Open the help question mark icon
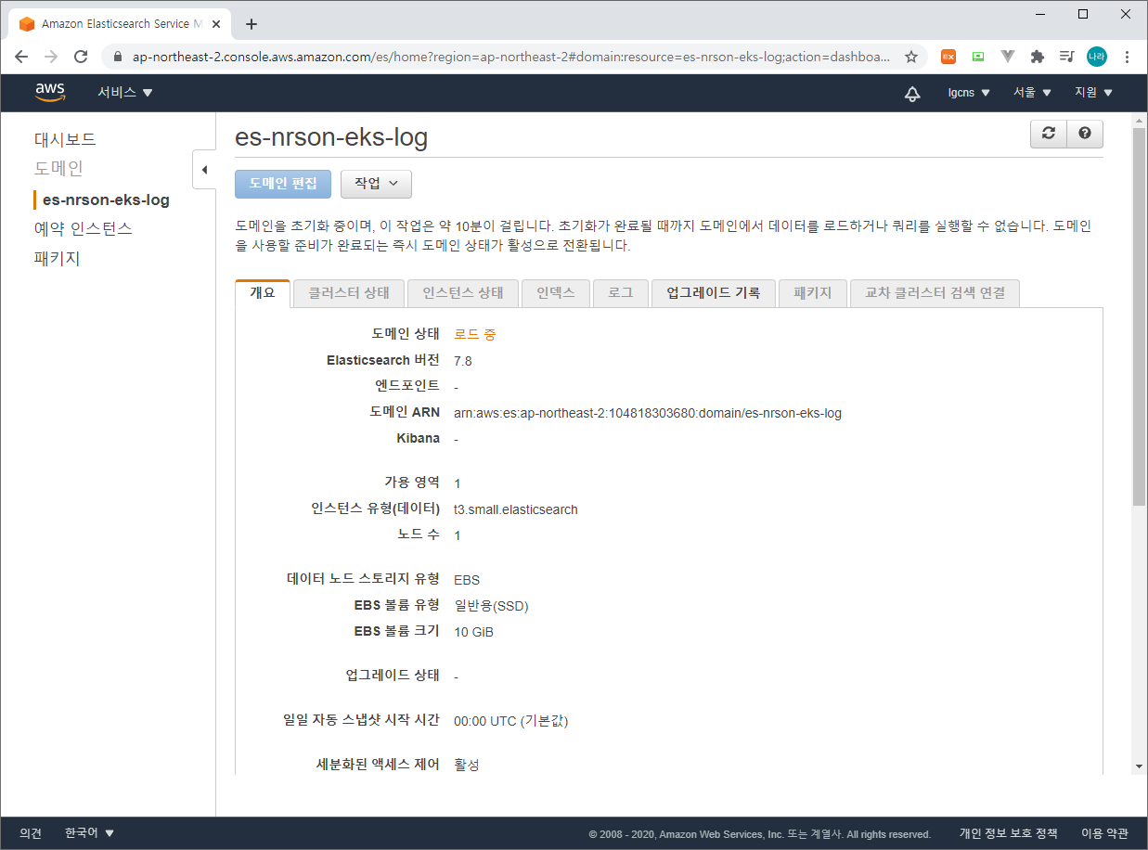The width and height of the screenshot is (1148, 850). pyautogui.click(x=1085, y=134)
